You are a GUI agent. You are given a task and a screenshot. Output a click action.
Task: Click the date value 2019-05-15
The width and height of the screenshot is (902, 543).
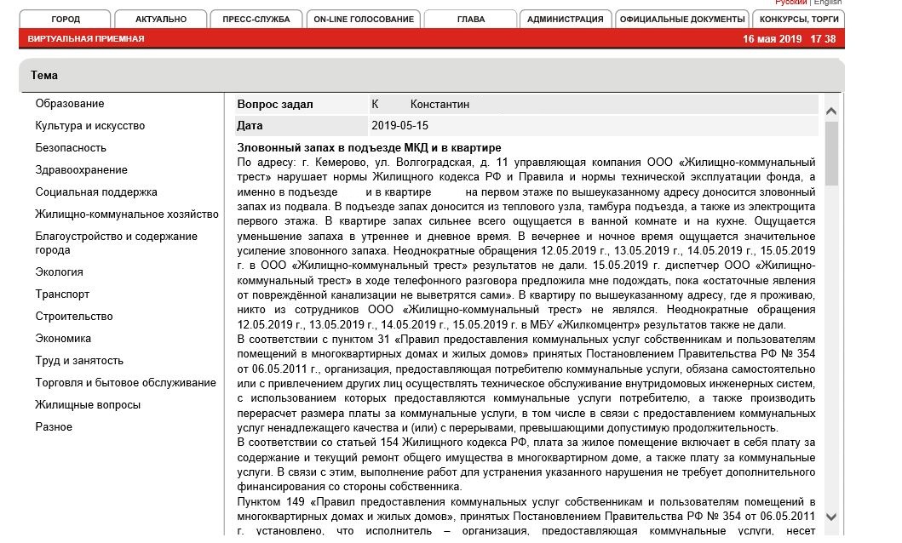(399, 125)
